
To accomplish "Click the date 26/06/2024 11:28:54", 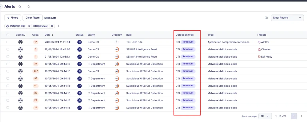I will pyautogui.click(x=57, y=42).
